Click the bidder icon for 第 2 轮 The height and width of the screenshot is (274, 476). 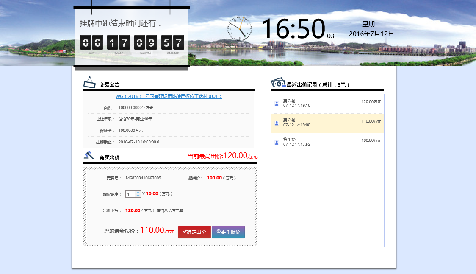(x=277, y=123)
